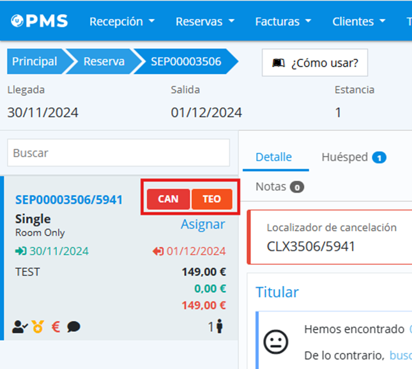Click into the Buscar search field

[118, 153]
